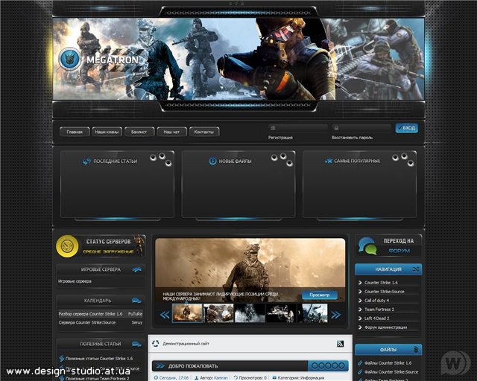
Task: Open Сервера Counter Strike:Source entry
Action: [87, 322]
